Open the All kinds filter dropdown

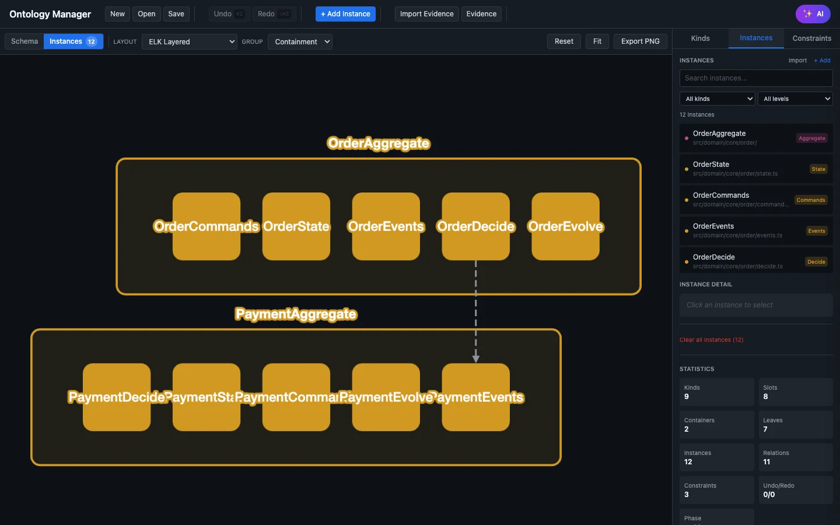click(716, 99)
